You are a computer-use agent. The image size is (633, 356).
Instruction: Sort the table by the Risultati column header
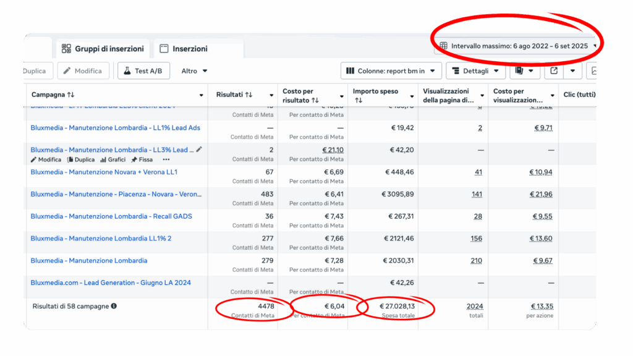pos(234,95)
